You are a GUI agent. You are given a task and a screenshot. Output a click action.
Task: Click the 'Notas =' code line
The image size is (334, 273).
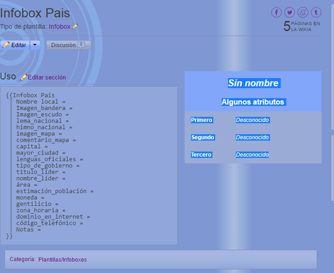coord(28,229)
